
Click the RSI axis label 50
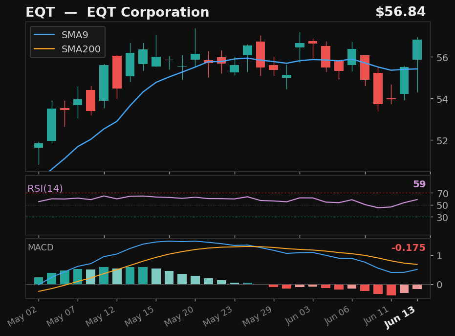coord(442,205)
